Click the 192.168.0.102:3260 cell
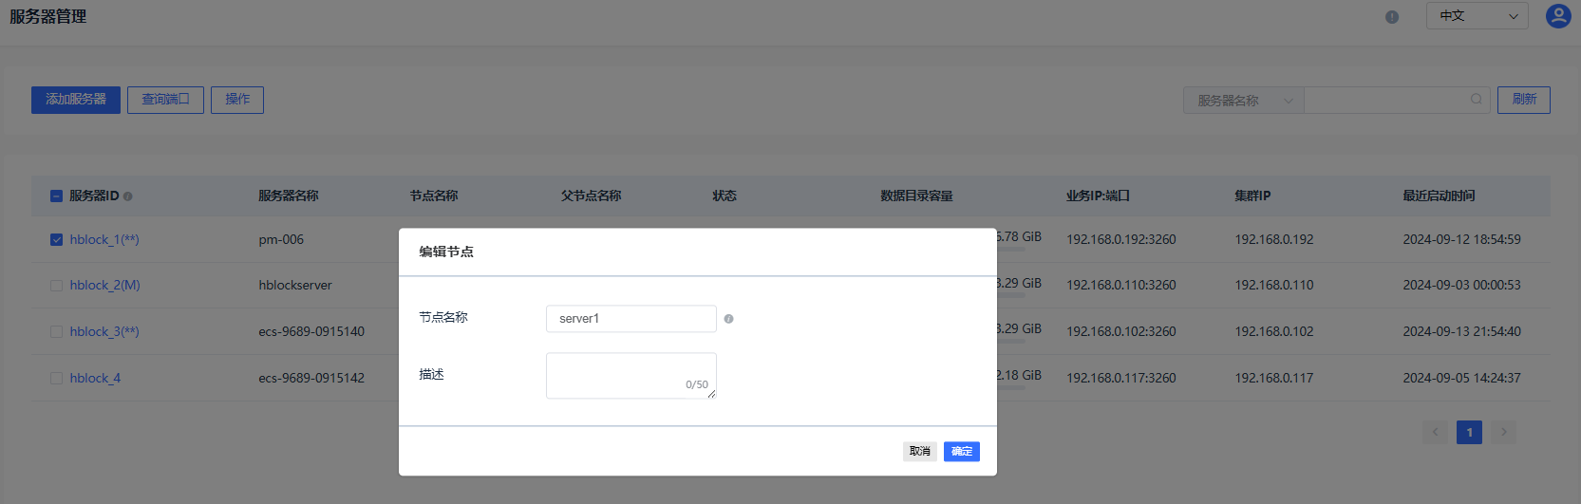Viewport: 1581px width, 504px height. [1121, 331]
